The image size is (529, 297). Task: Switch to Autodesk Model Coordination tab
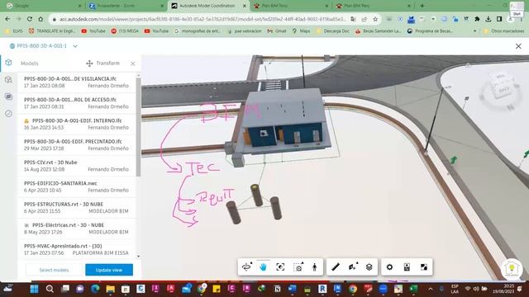[x=207, y=6]
